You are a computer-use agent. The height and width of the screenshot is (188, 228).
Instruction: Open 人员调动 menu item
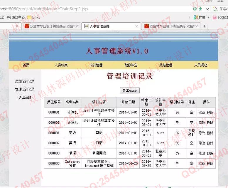point(201,65)
